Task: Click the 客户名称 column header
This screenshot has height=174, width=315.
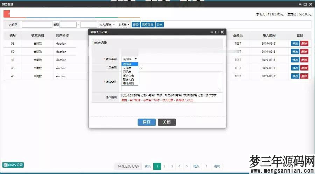Action: (62, 35)
